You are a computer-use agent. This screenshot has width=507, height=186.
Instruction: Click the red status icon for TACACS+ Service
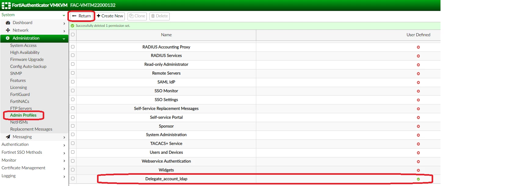point(418,144)
